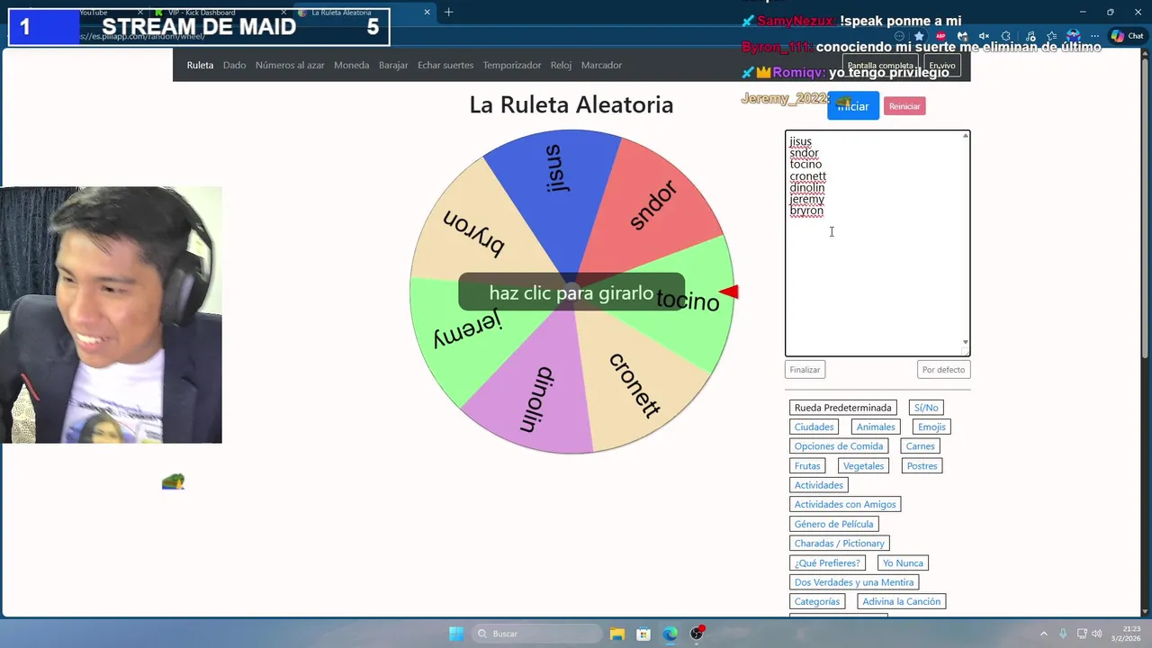Open the Extensions puzzle icon

1005,36
